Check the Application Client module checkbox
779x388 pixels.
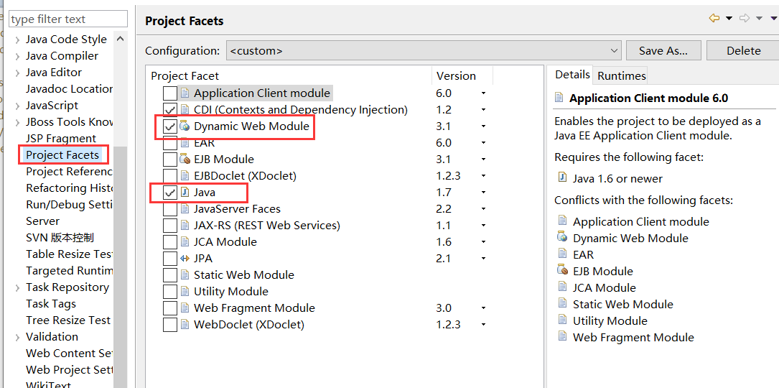[170, 93]
